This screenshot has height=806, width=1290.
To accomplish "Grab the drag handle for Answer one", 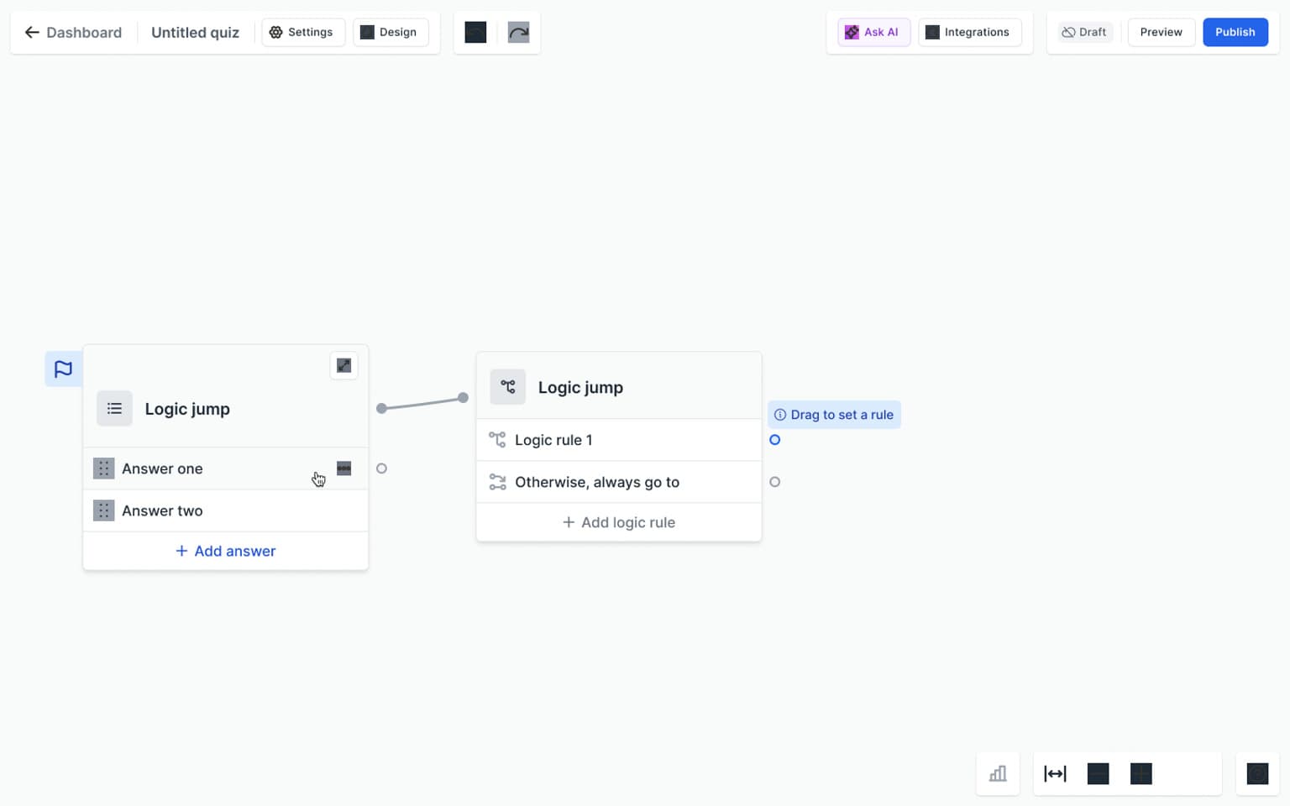I will point(103,468).
